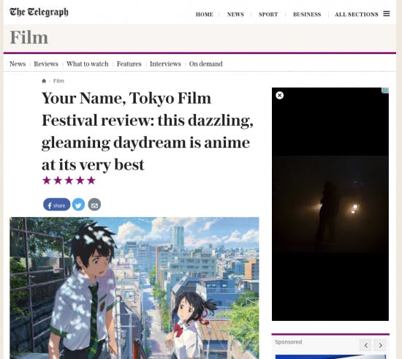This screenshot has width=402, height=359.
Task: Click The Telegraph logo
Action: tap(39, 12)
